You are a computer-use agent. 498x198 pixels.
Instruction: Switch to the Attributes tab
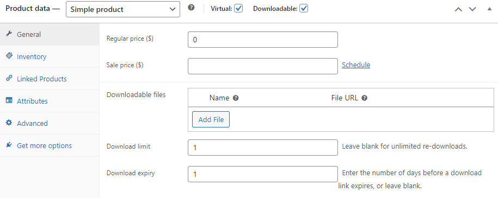[x=50, y=101]
